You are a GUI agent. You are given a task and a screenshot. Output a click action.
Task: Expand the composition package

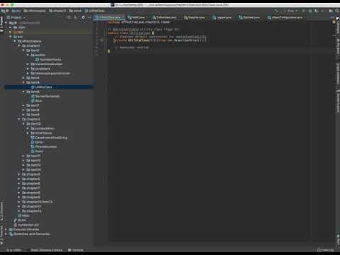tap(28, 128)
